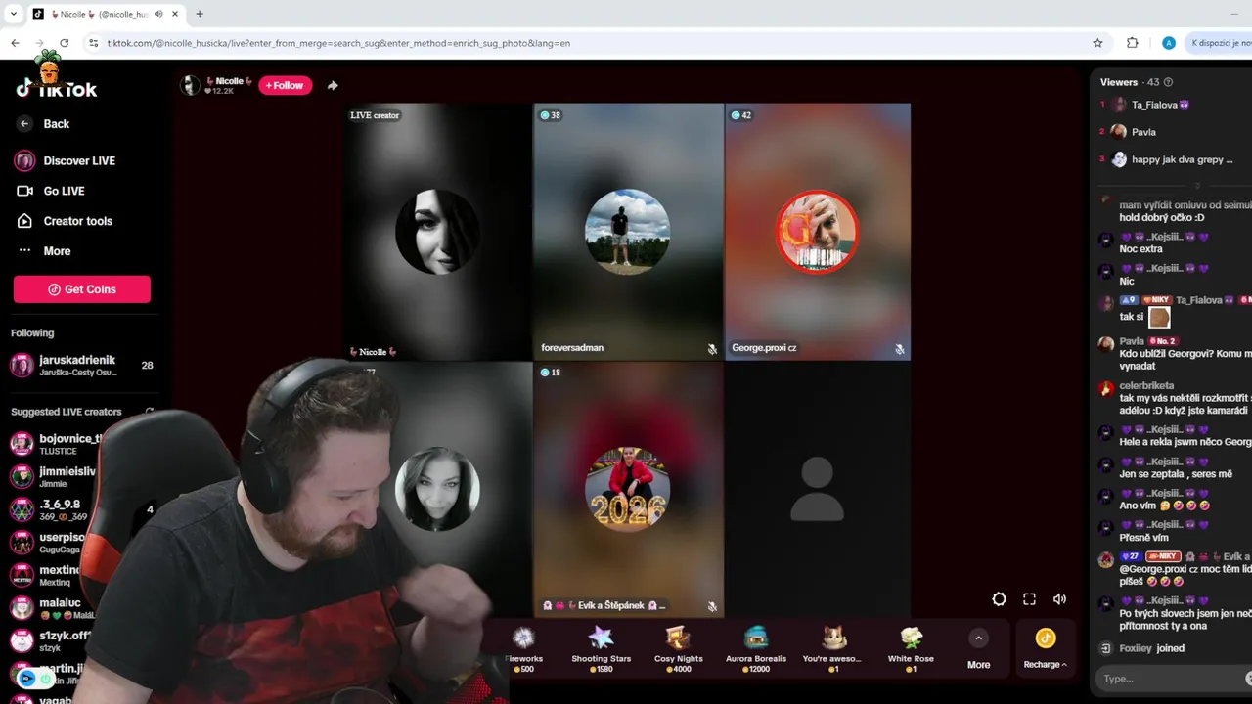The width and height of the screenshot is (1252, 704).
Task: Click the Get Coins button
Action: 82,289
